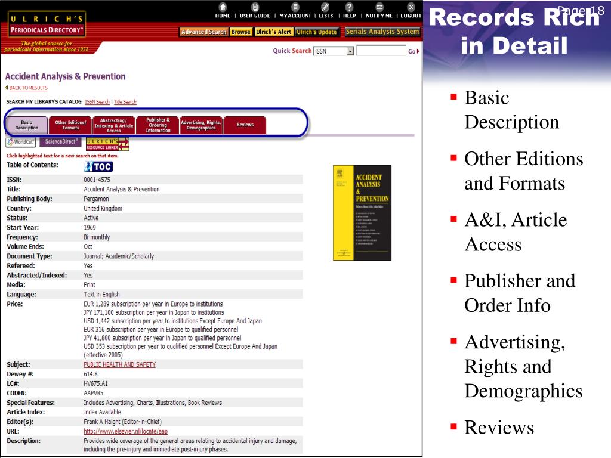Screen dimensions: 611x458
Task: Click the Volume Ends value Oct
Action: click(x=88, y=246)
